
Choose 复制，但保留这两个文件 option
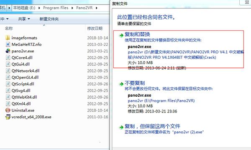[152, 126]
